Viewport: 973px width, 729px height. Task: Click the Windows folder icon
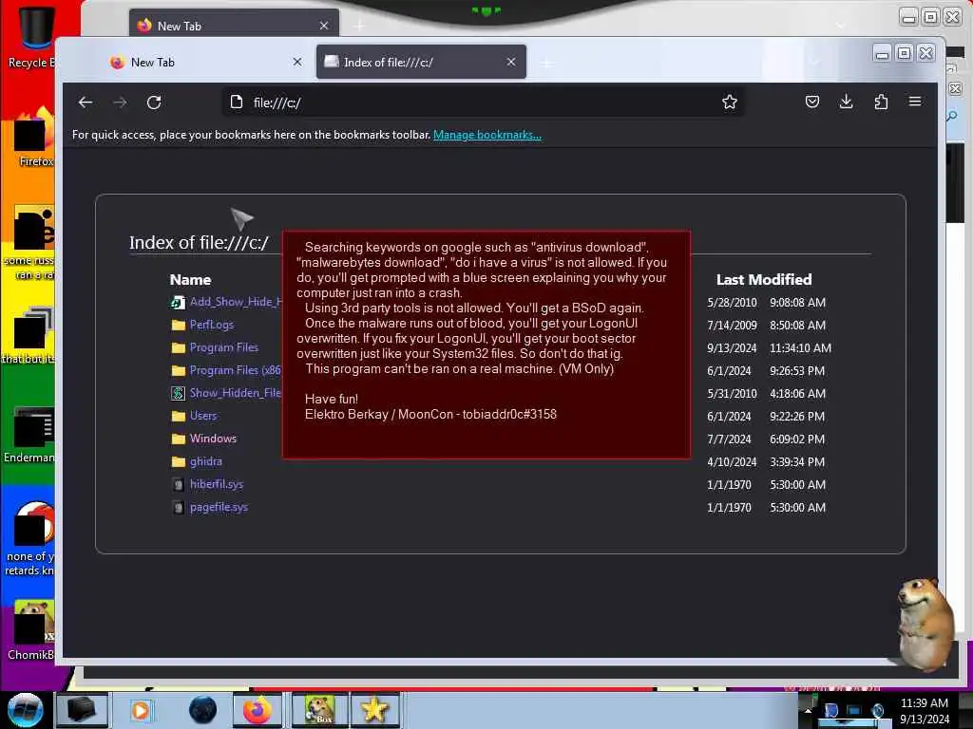(178, 439)
